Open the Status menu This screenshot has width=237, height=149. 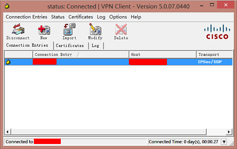point(58,17)
